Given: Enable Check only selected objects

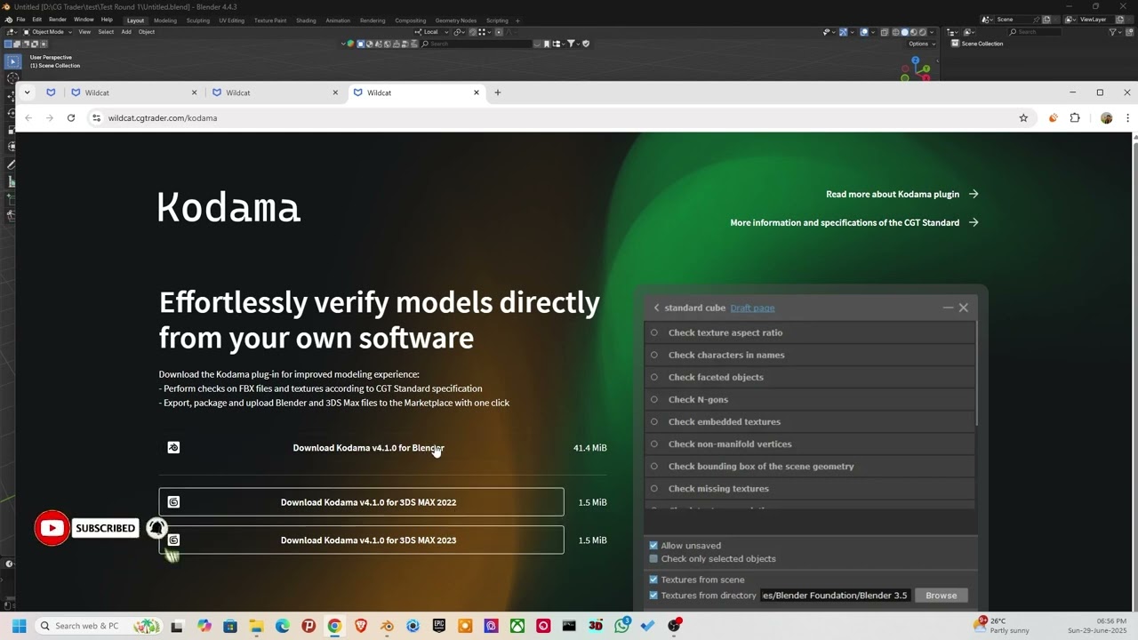Looking at the screenshot, I should (653, 559).
